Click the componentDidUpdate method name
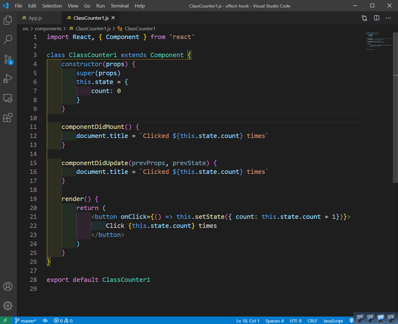Screen dimensions: 398x324 (95, 163)
